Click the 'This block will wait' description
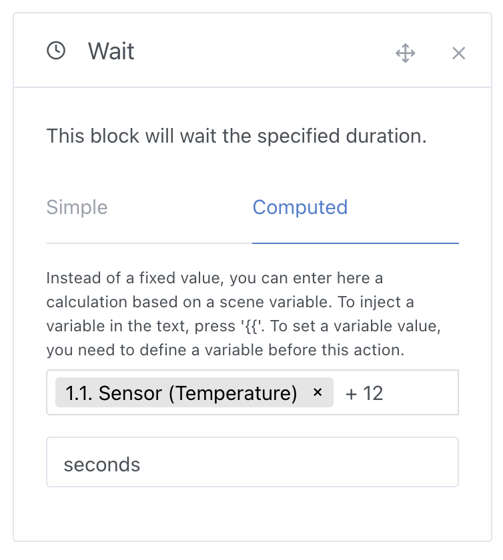 (x=236, y=137)
